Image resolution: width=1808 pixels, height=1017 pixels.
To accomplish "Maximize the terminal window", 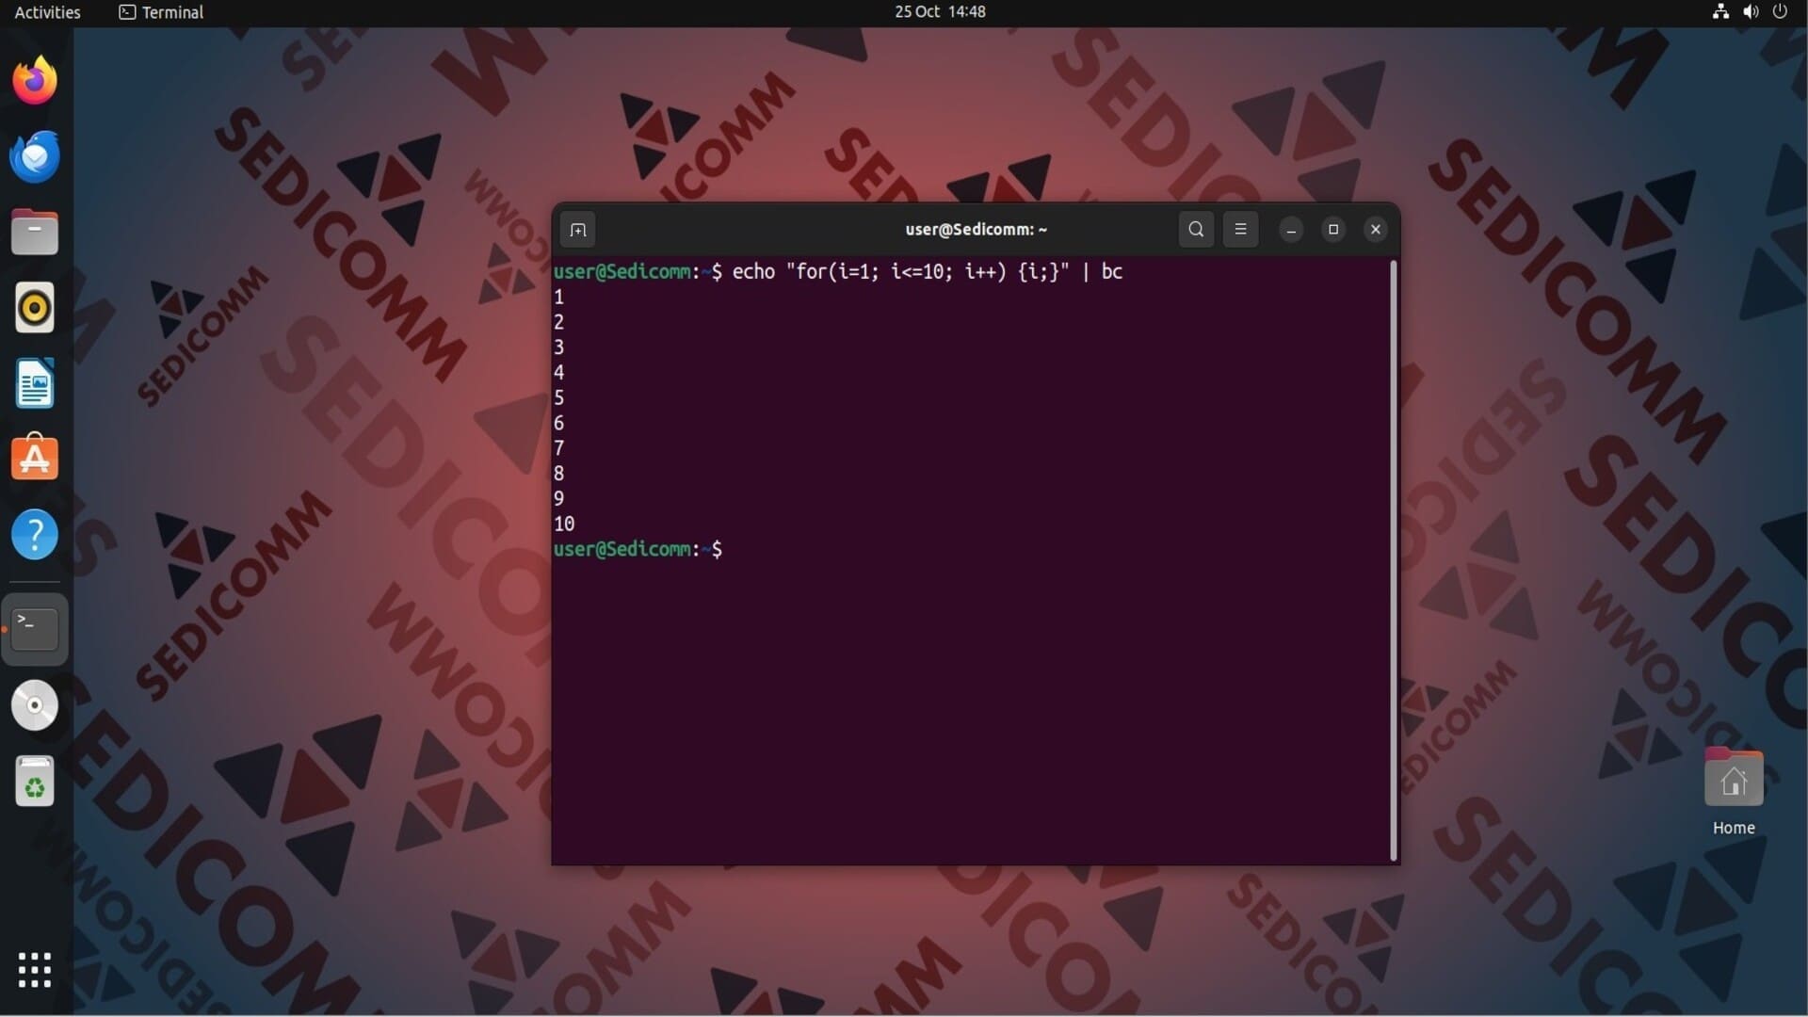I will click(x=1333, y=230).
